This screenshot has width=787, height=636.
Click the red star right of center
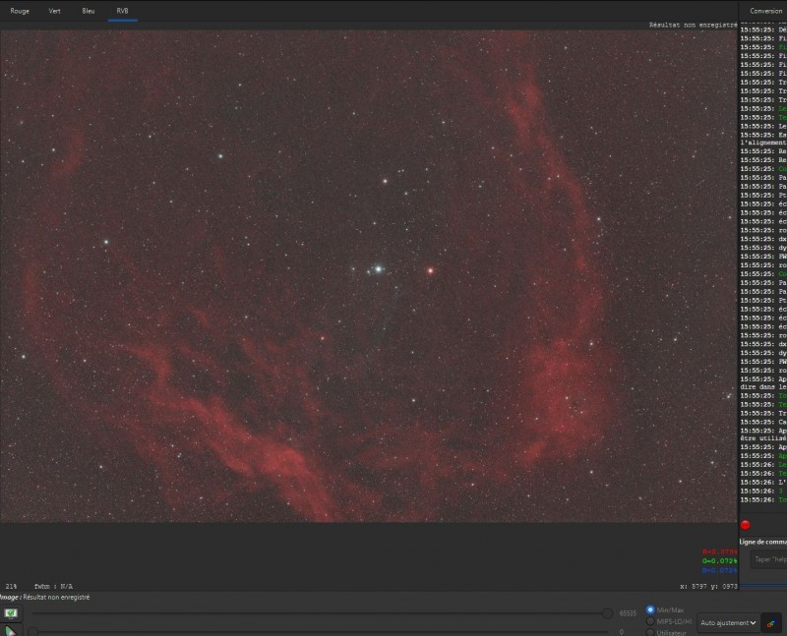(430, 271)
